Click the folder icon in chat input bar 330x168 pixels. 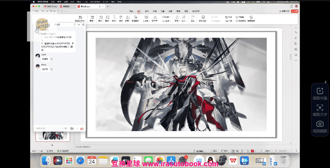click(72, 128)
